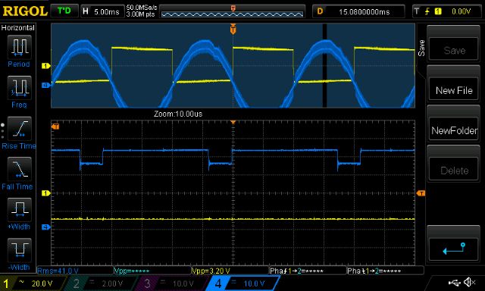Enable channel 3 at 10.0 V
Viewport: 485px width, 291px height.
pos(172,283)
